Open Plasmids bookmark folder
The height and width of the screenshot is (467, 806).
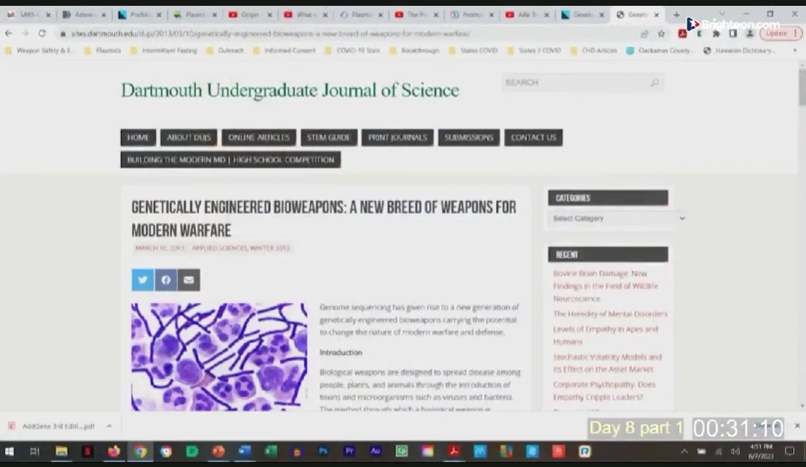[x=103, y=50]
